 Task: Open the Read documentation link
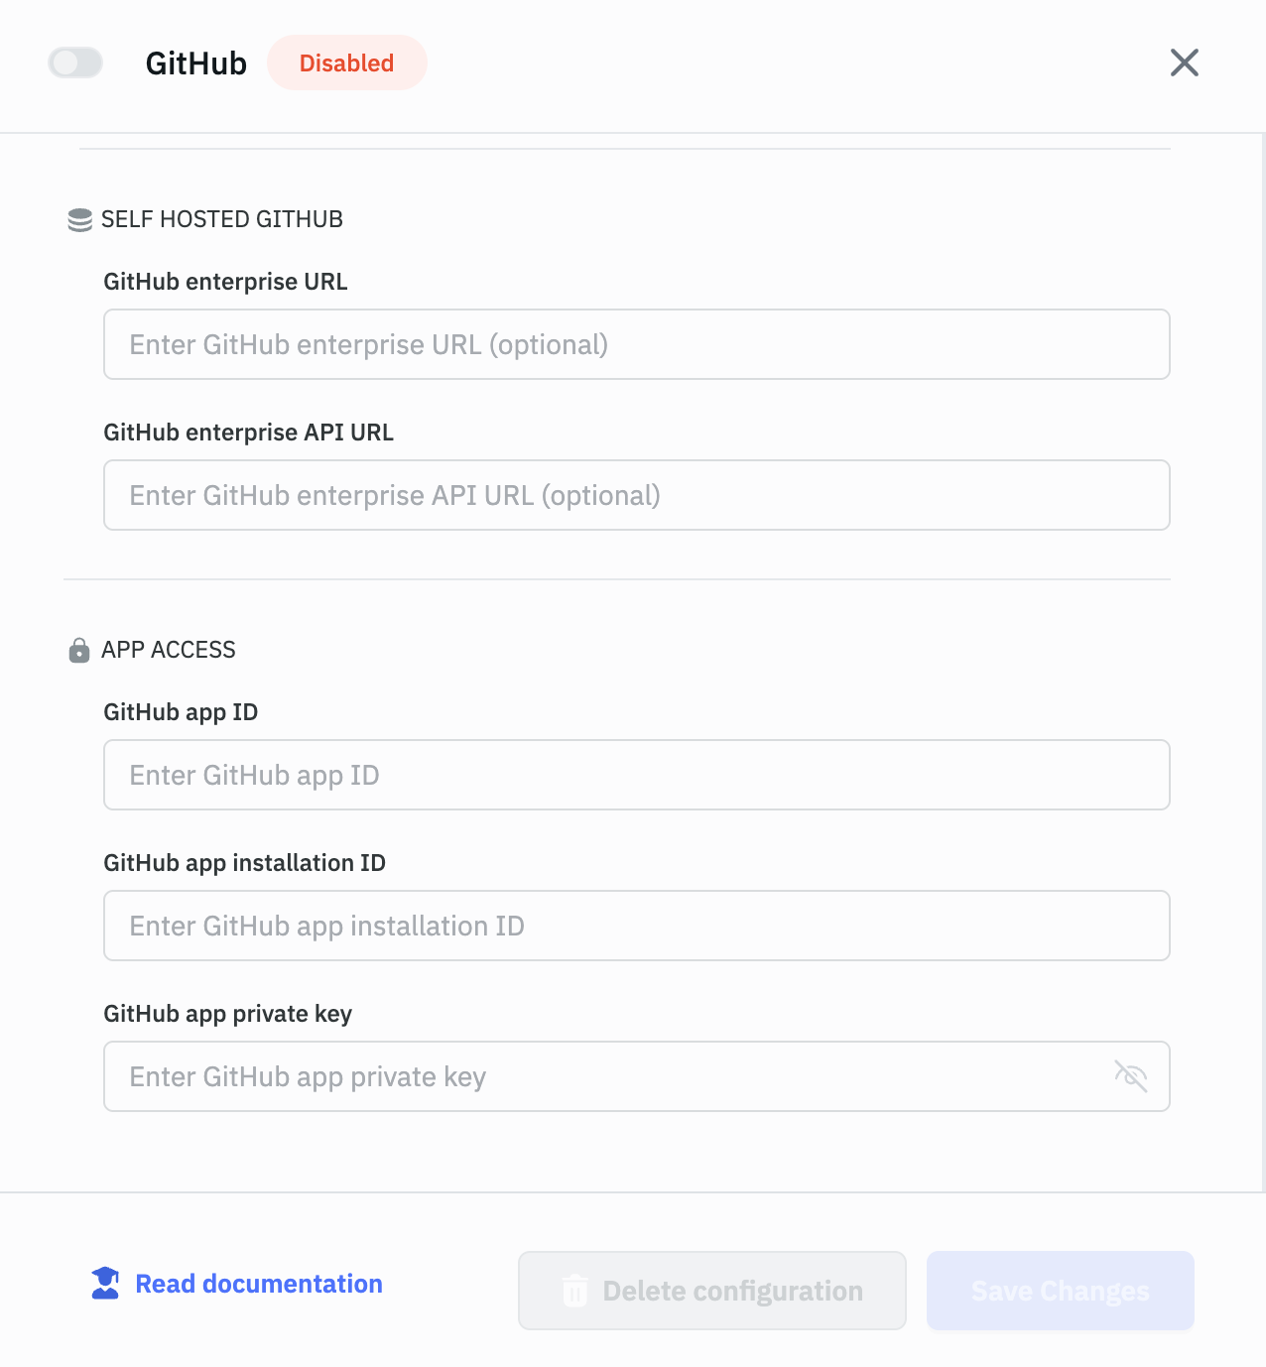point(258,1284)
